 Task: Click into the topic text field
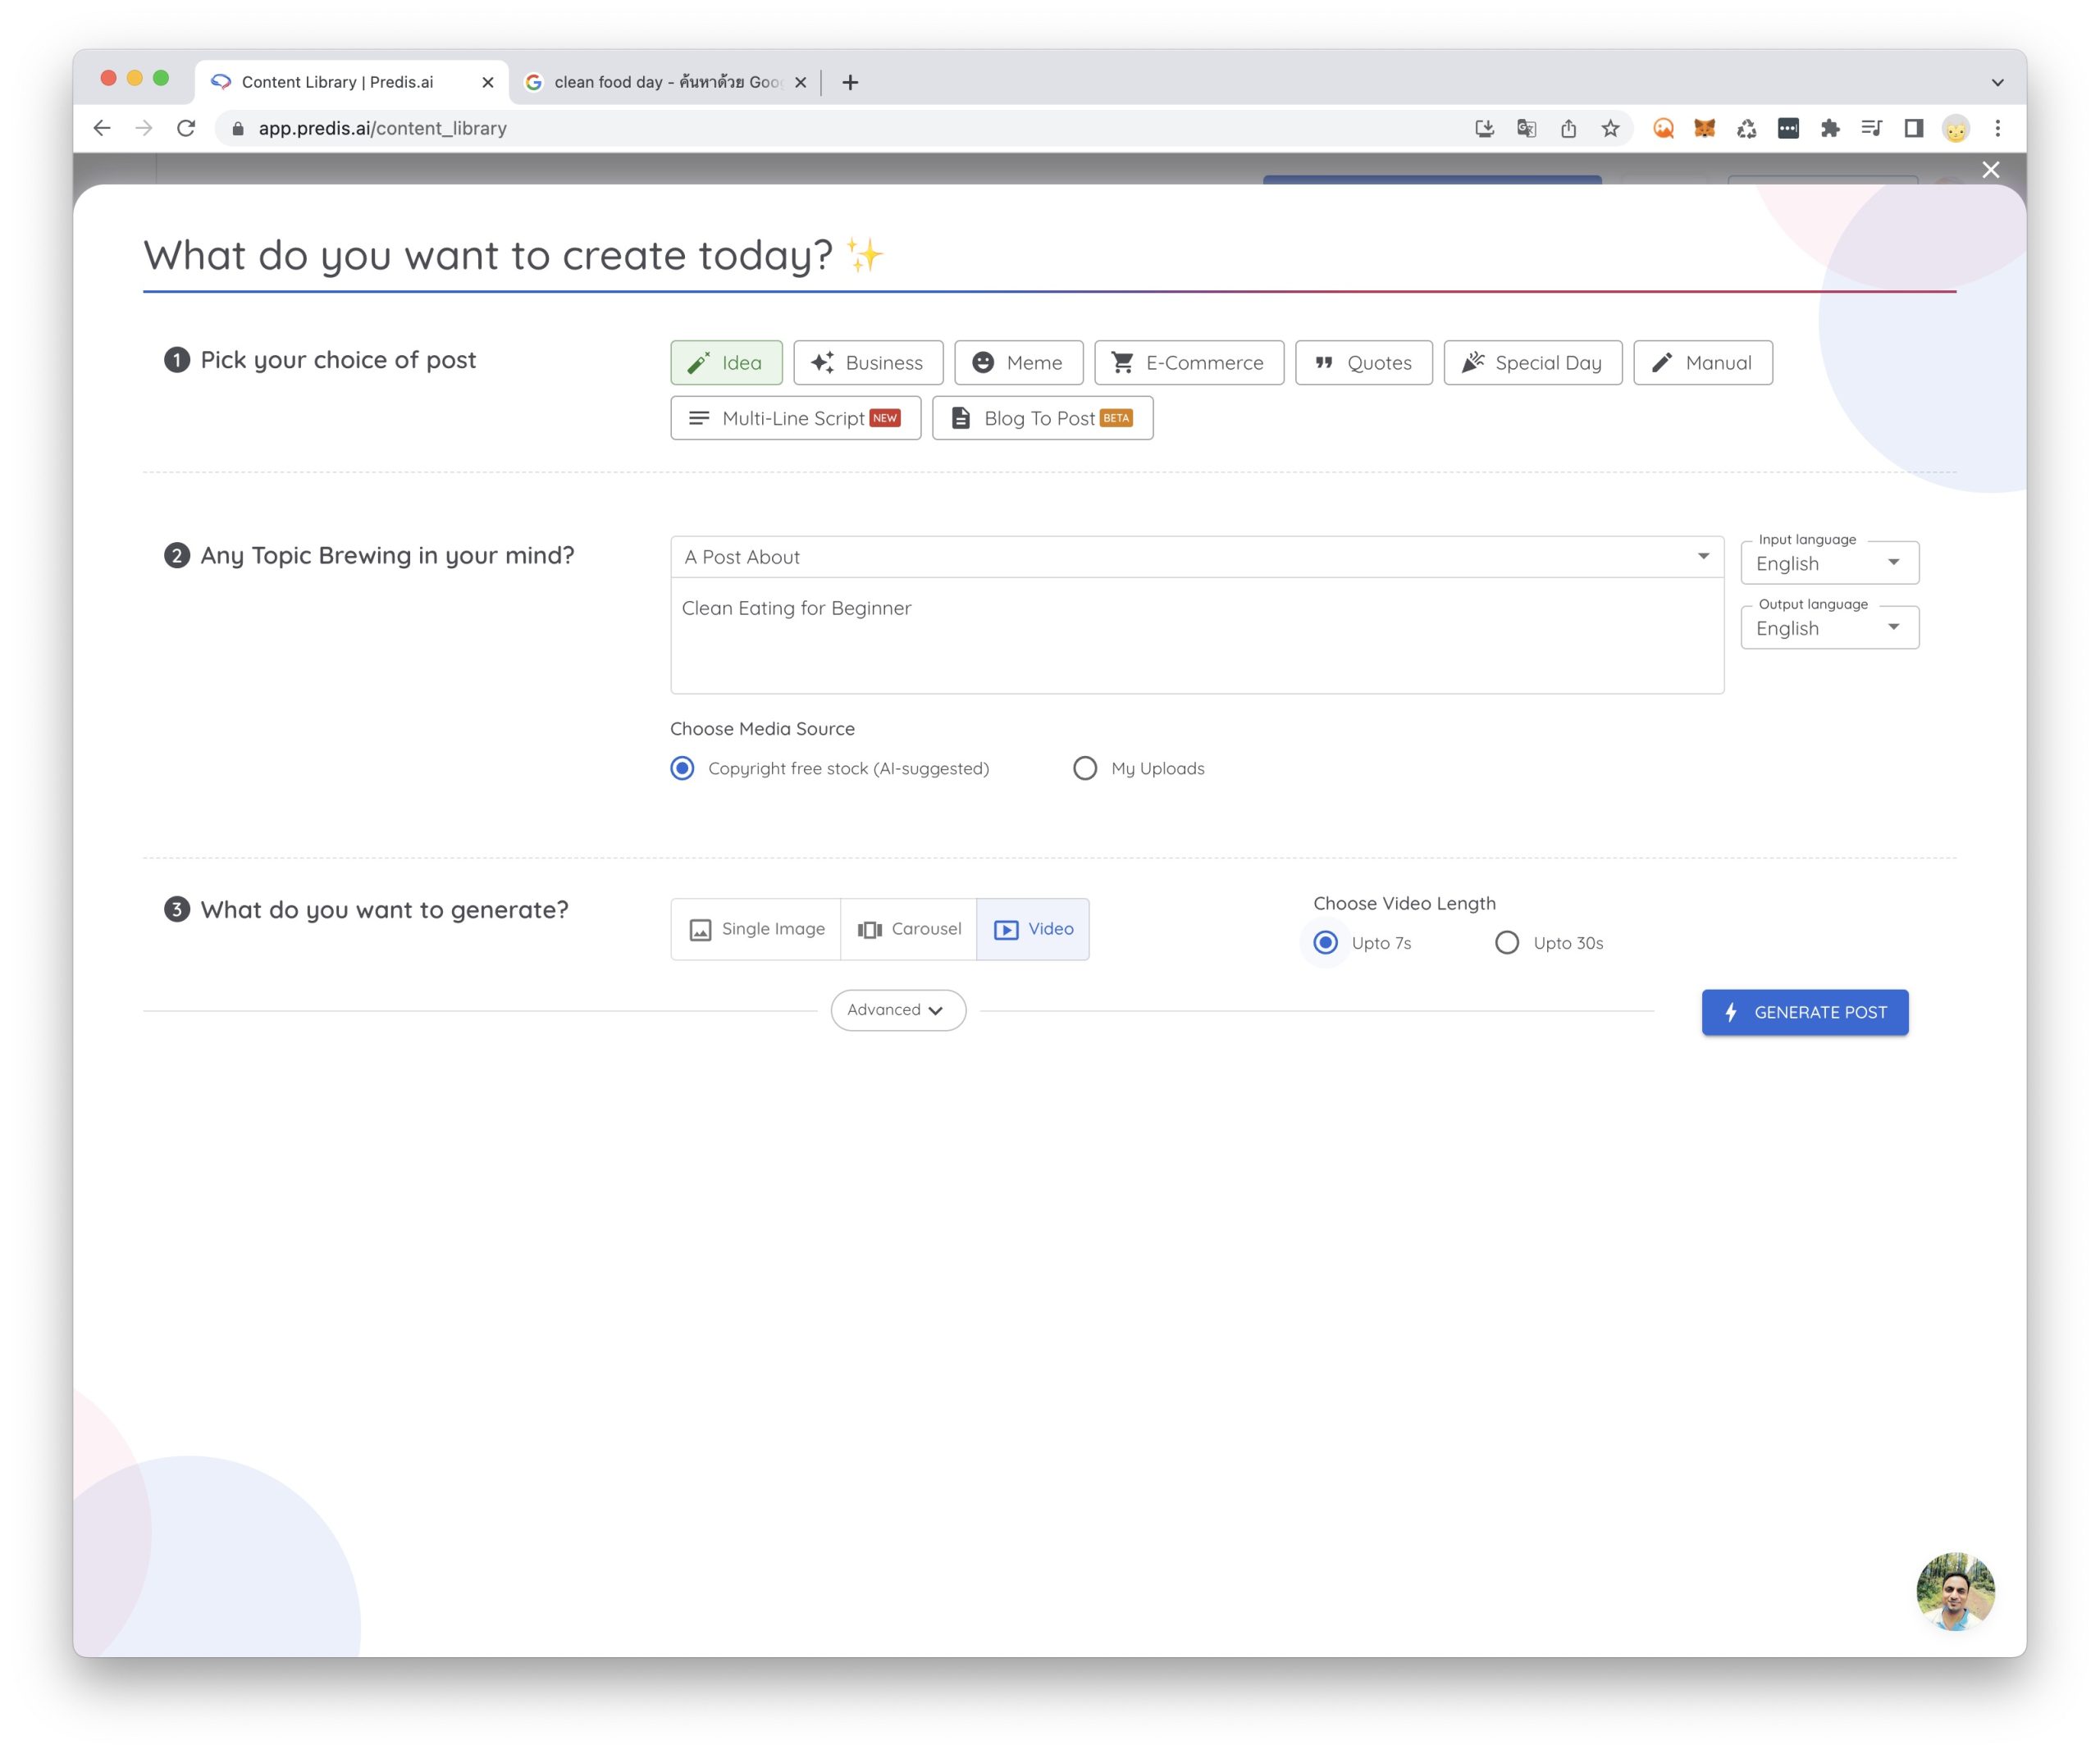(x=1196, y=636)
